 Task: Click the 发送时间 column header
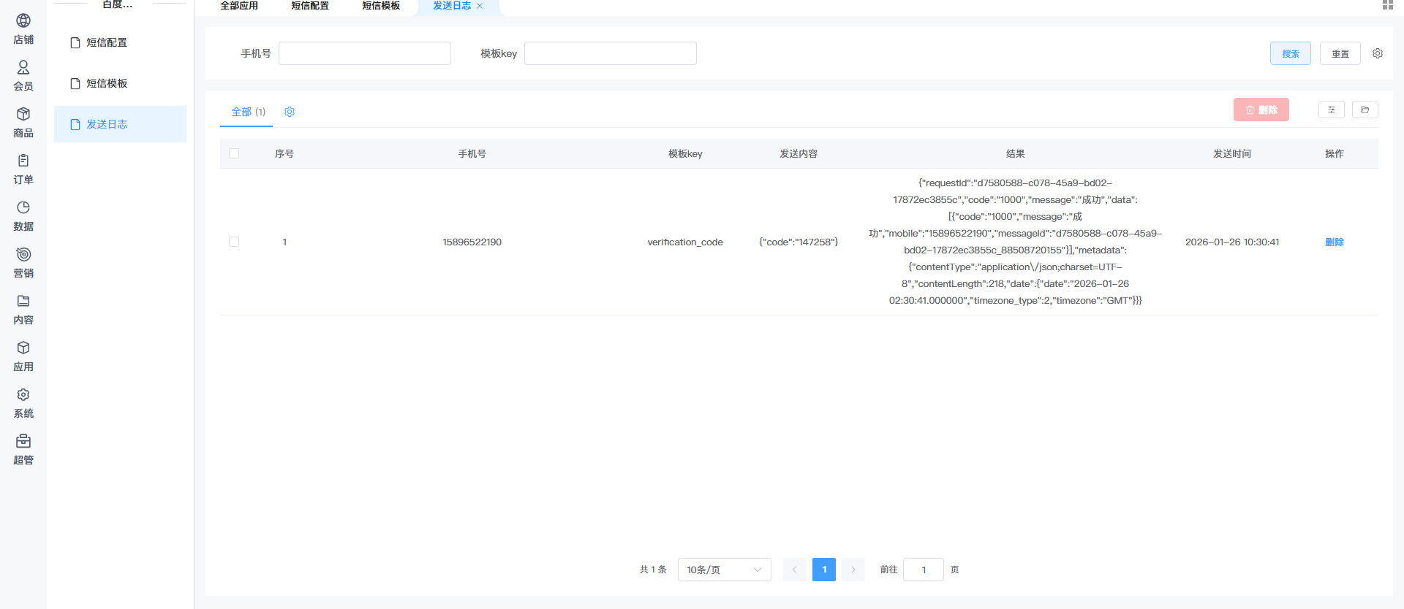click(x=1232, y=153)
